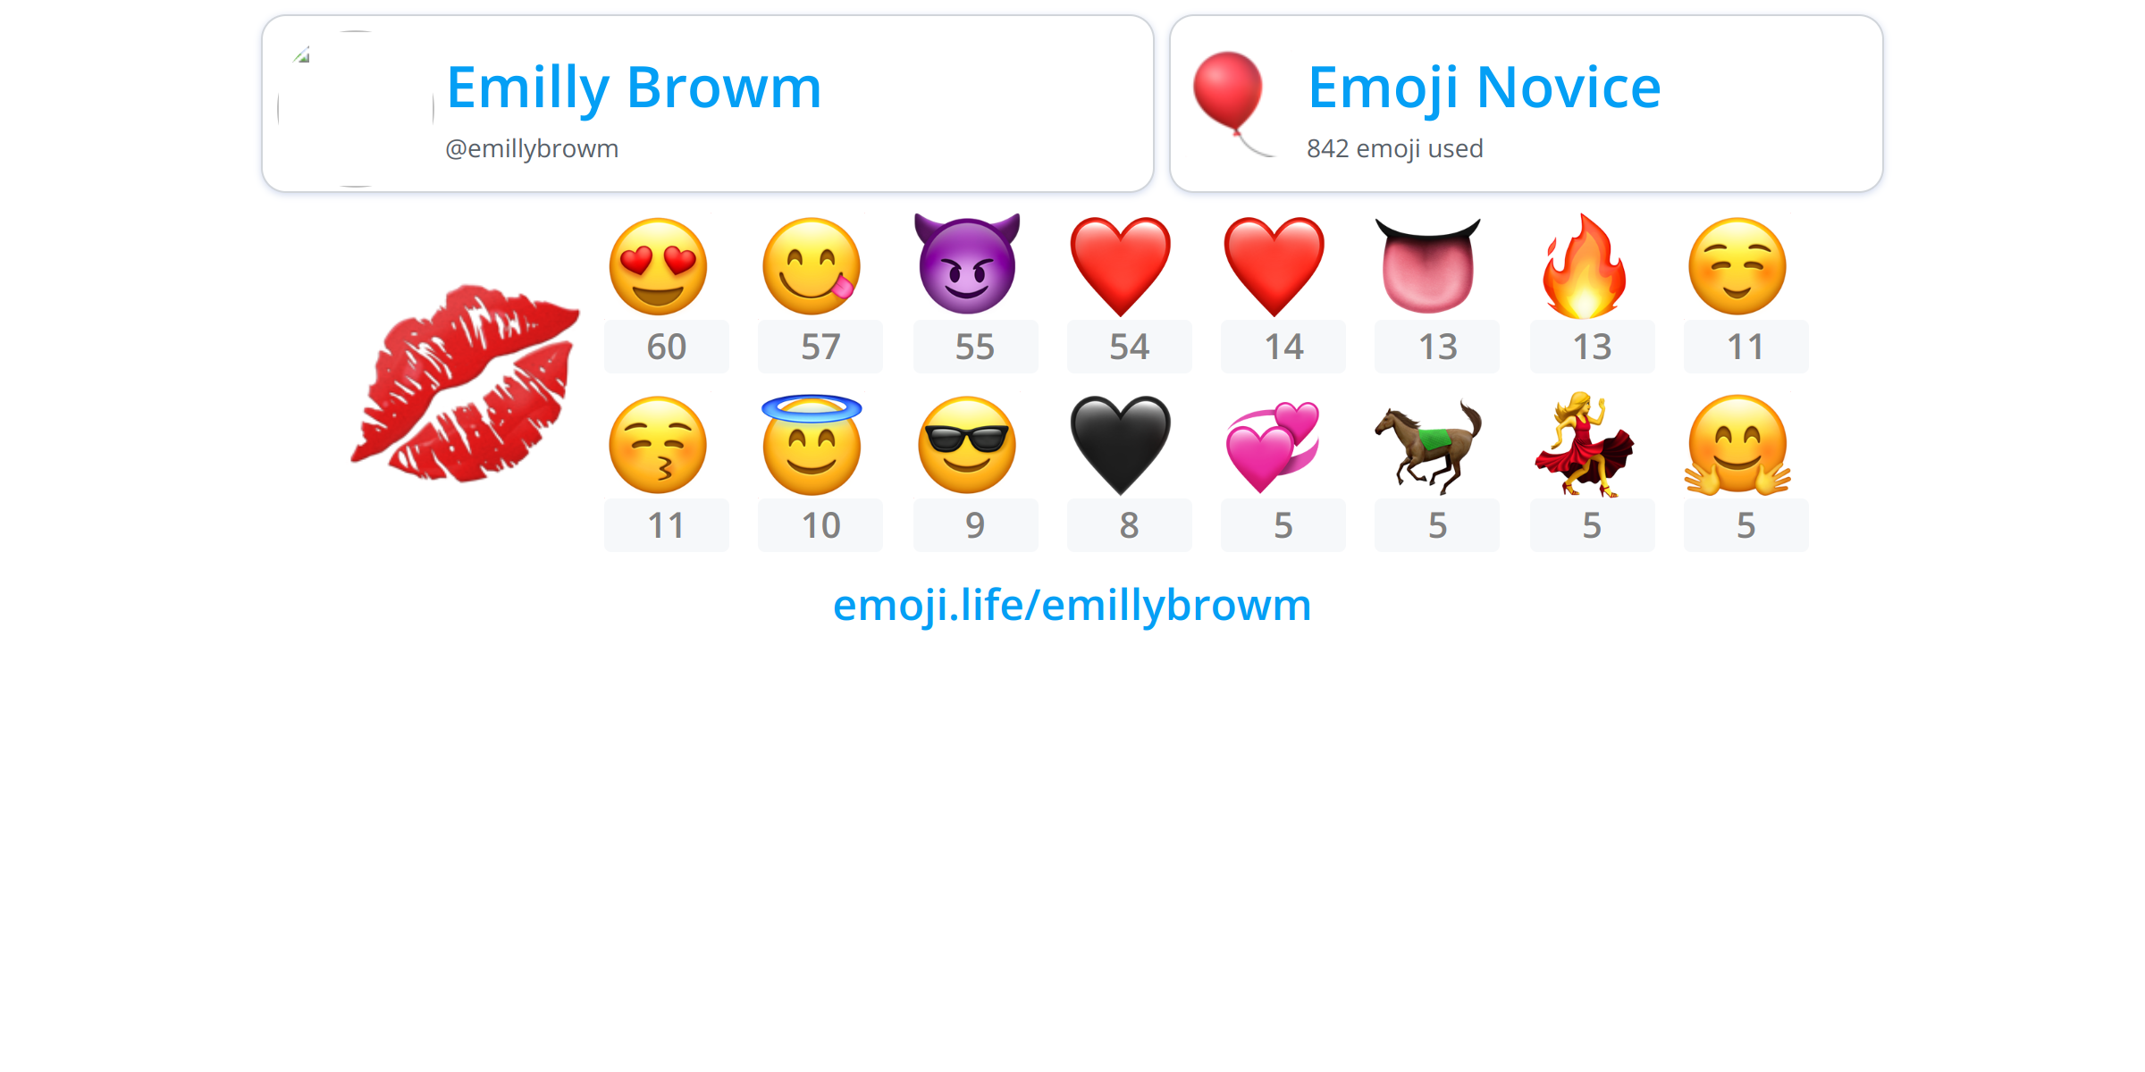This screenshot has width=2145, height=1072.
Task: Select the smiling face with halo emoji
Action: click(812, 445)
